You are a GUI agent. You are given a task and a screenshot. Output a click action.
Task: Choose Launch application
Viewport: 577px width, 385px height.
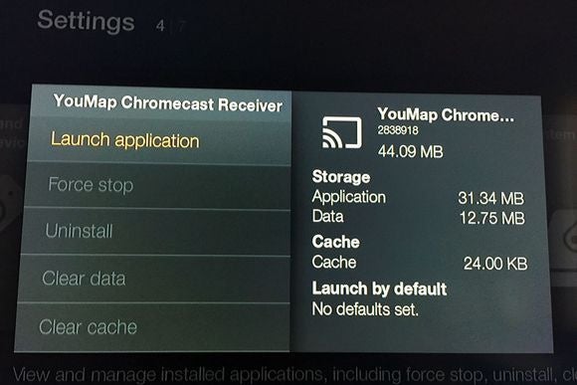click(158, 141)
